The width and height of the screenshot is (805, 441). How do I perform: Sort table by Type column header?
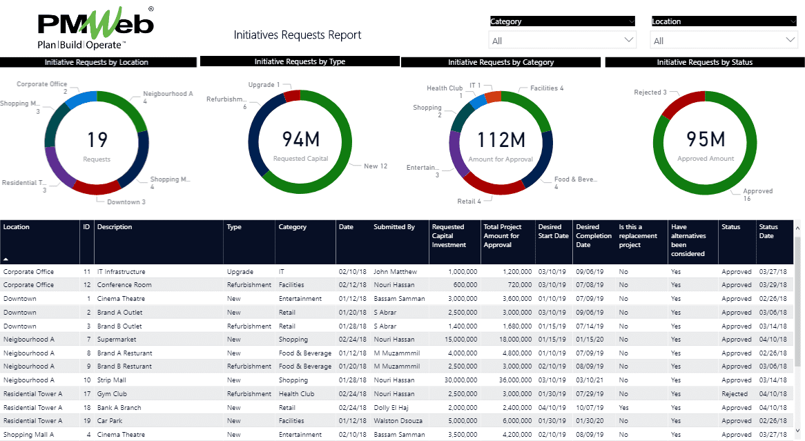point(235,227)
